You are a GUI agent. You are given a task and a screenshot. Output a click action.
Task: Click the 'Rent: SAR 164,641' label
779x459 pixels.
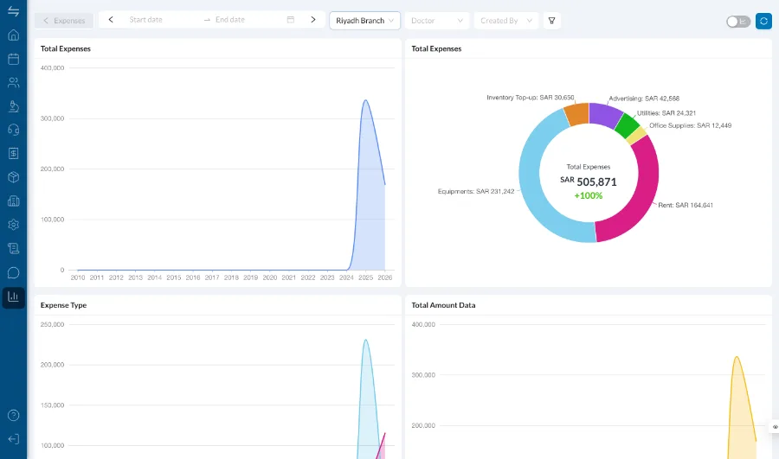pyautogui.click(x=686, y=205)
